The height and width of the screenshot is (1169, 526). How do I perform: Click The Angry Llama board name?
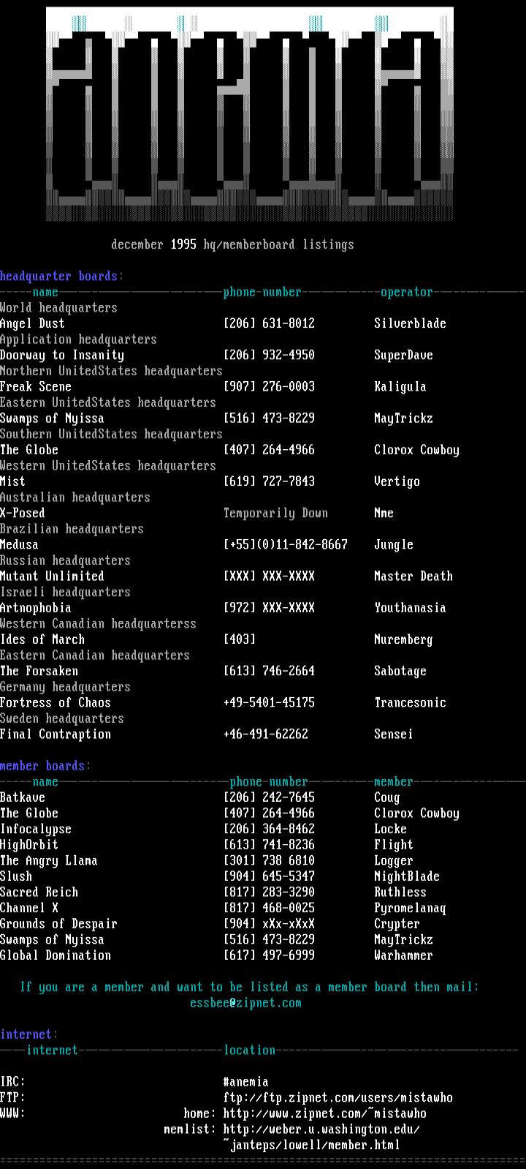pos(49,861)
